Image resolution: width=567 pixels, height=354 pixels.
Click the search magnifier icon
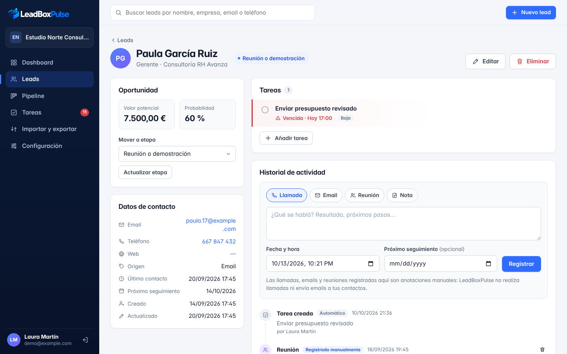(x=119, y=13)
